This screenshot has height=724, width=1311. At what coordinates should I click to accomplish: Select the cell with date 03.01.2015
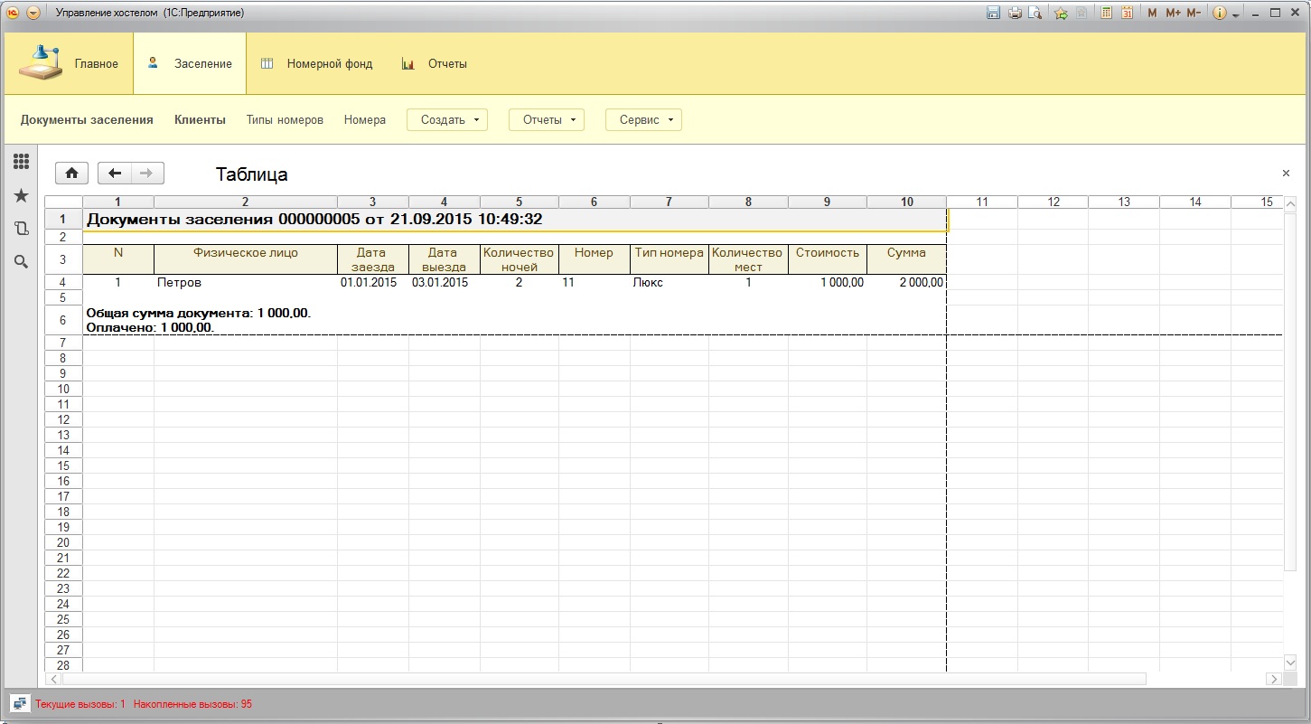(x=444, y=283)
